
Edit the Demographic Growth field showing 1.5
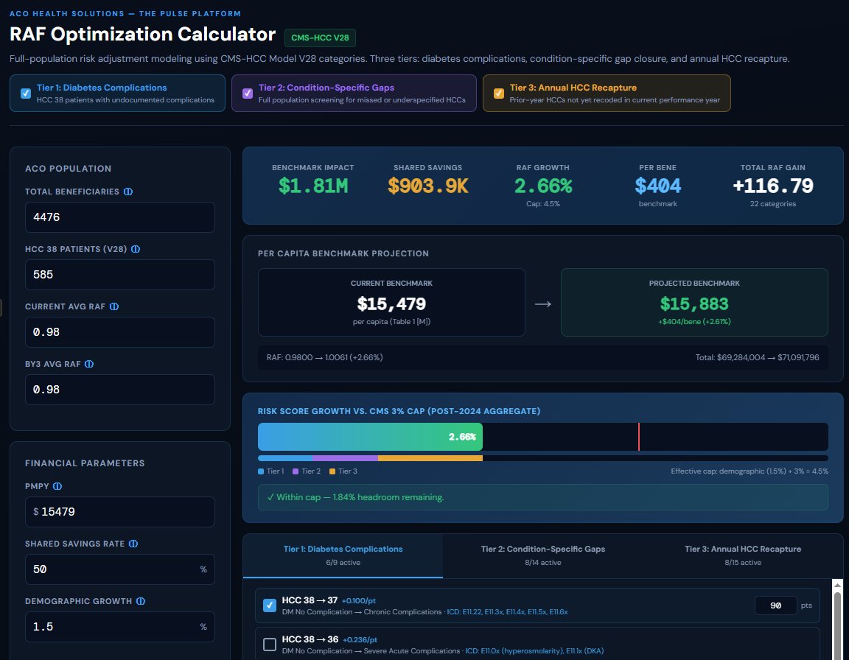(x=119, y=626)
